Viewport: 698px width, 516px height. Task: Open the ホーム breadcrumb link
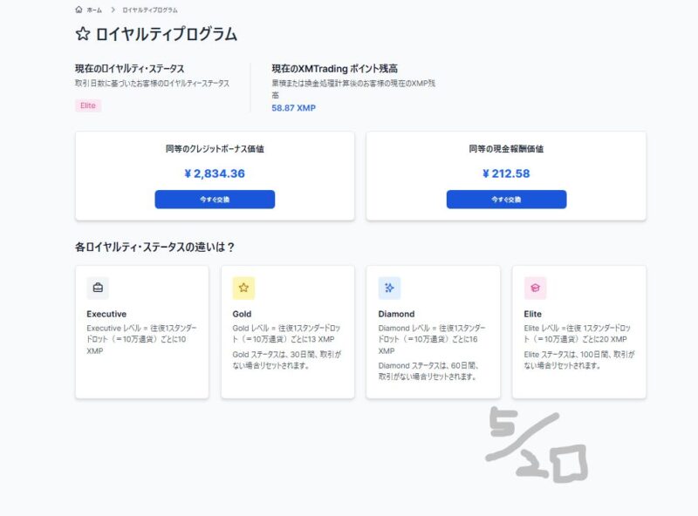pos(94,10)
